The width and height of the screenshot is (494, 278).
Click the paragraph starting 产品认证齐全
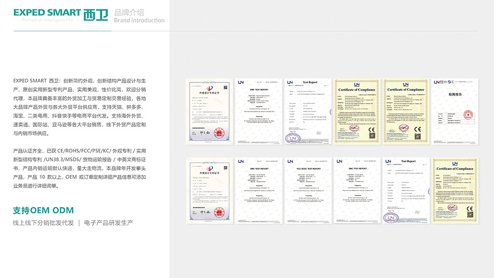tap(80, 168)
